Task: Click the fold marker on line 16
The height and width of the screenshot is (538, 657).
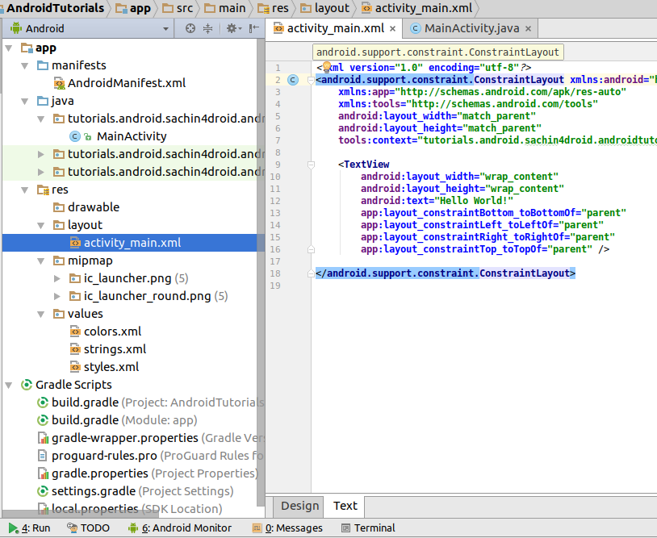Action: (311, 249)
